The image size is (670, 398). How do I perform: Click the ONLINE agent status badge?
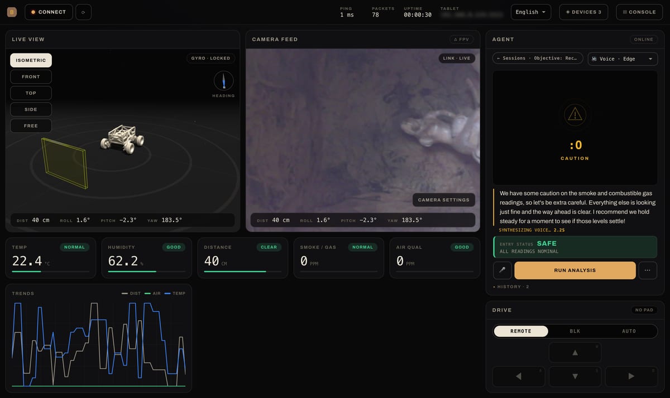pos(644,40)
